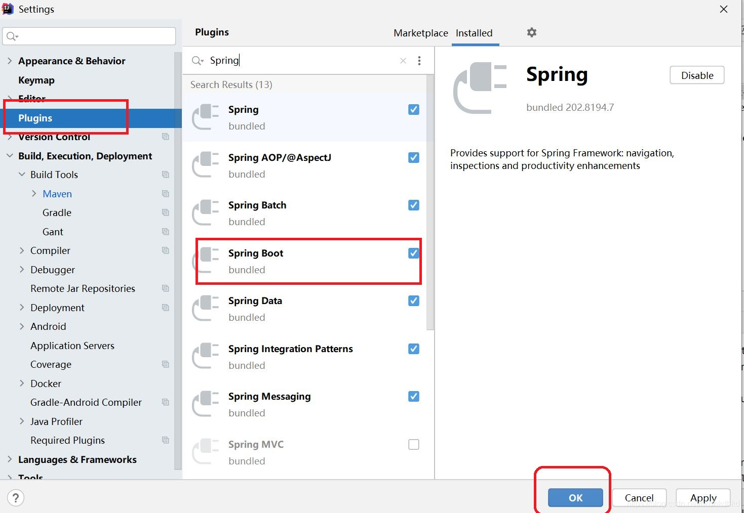Open the plugins gear settings icon

(531, 32)
